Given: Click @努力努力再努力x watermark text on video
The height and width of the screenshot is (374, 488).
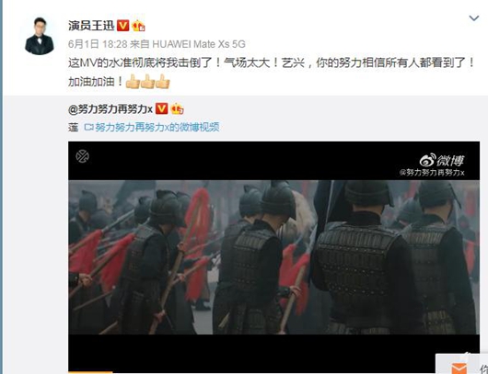Looking at the screenshot, I should coord(432,173).
